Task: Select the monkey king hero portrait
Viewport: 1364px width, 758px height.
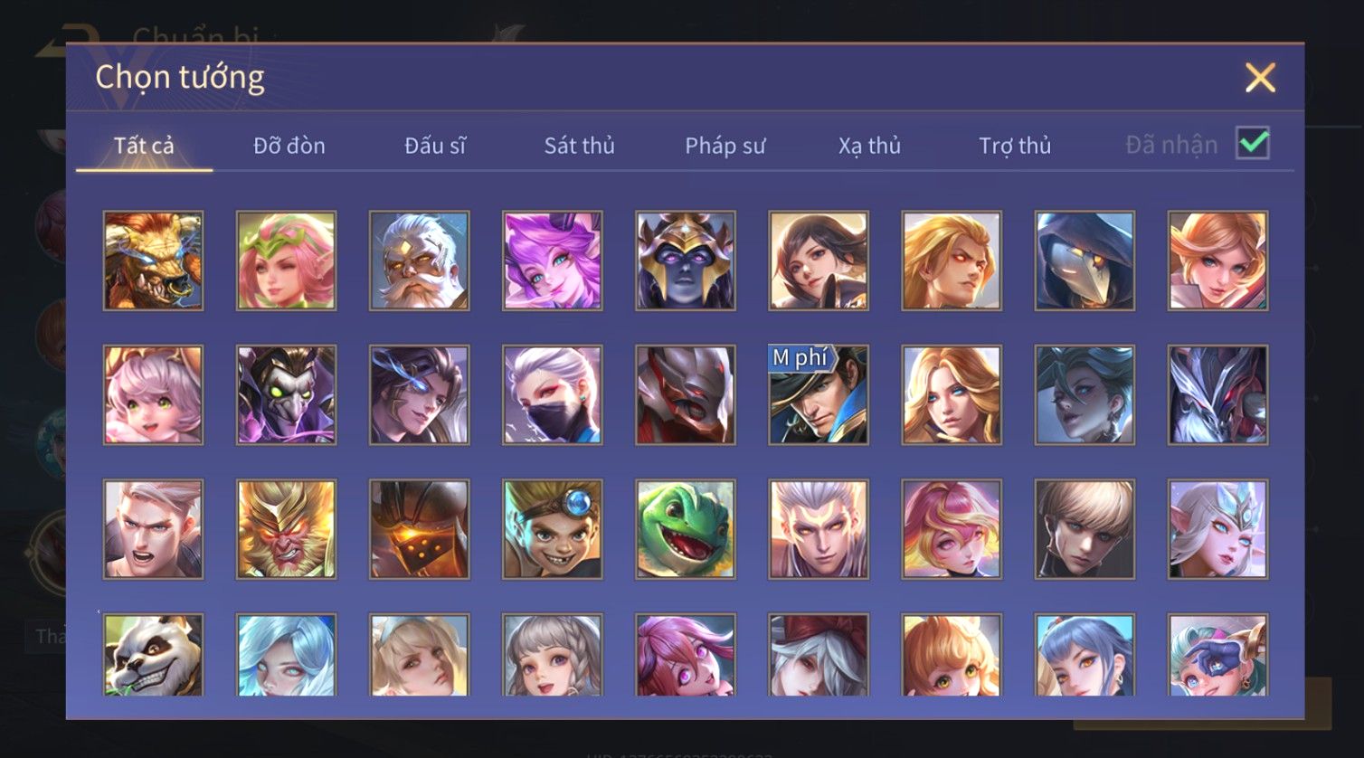Action: click(x=286, y=529)
